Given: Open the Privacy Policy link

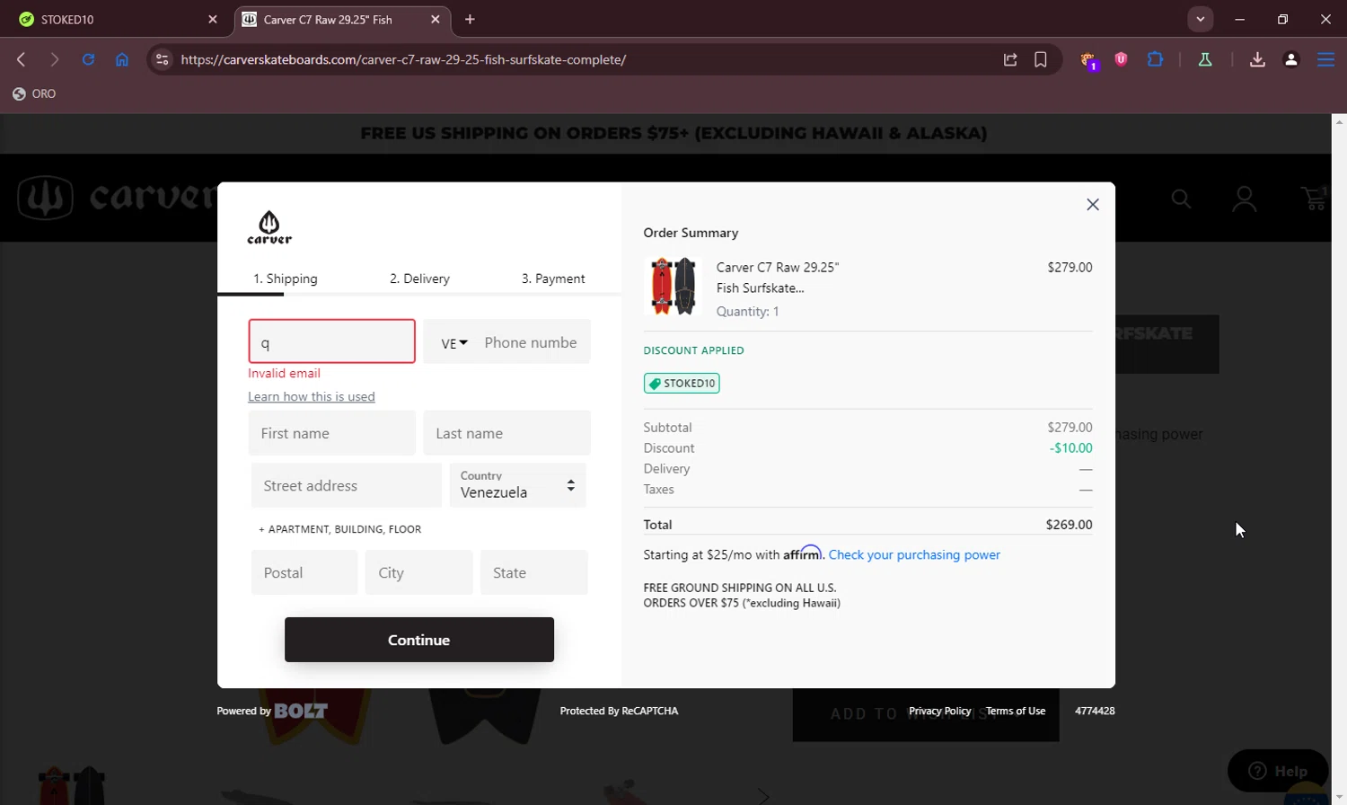Looking at the screenshot, I should pyautogui.click(x=939, y=711).
